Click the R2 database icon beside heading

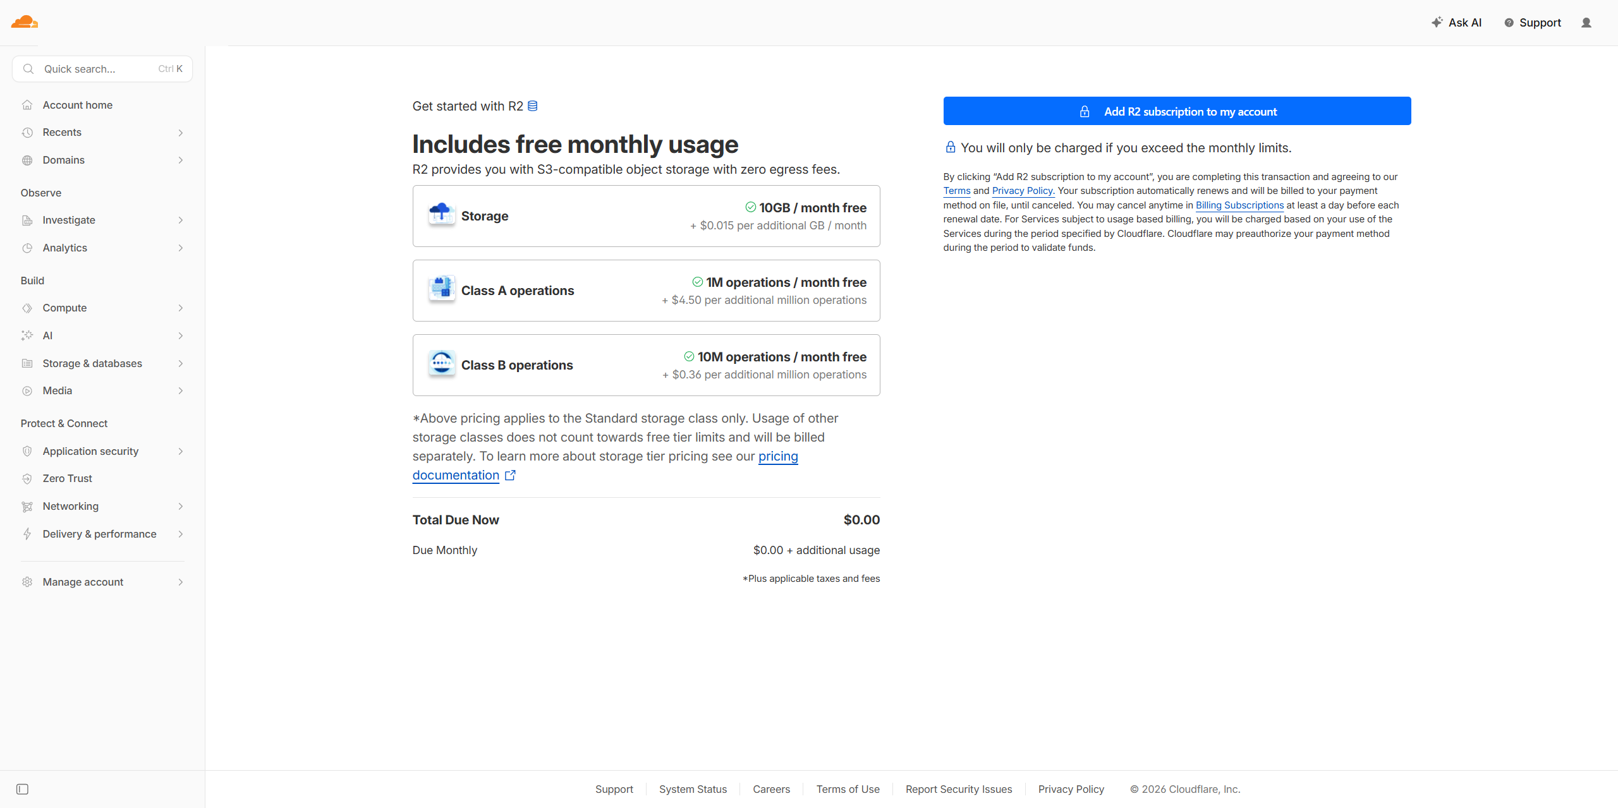(533, 106)
